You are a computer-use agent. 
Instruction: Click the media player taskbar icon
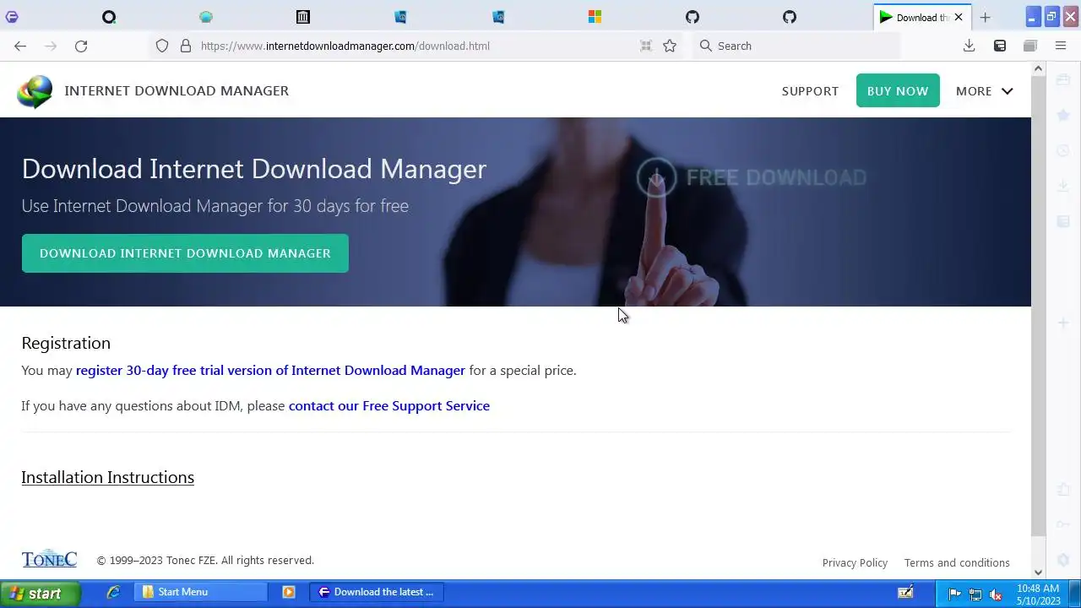pyautogui.click(x=289, y=592)
